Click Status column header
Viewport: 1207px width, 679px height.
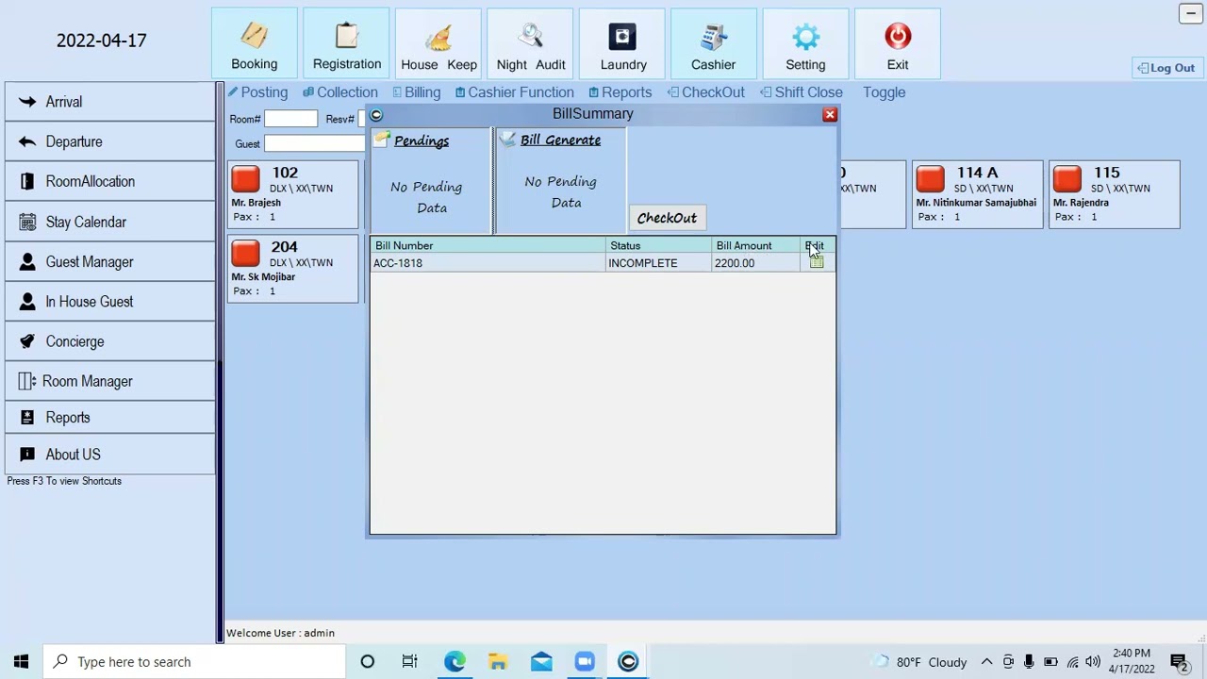658,246
